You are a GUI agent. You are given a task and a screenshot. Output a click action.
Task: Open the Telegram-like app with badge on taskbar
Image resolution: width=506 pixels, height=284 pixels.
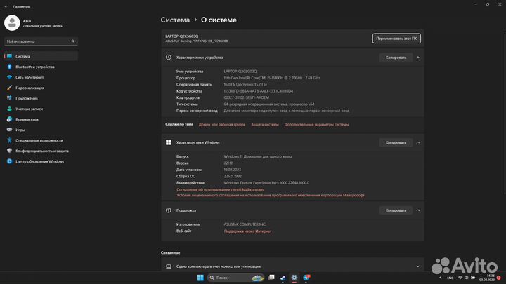point(306,278)
